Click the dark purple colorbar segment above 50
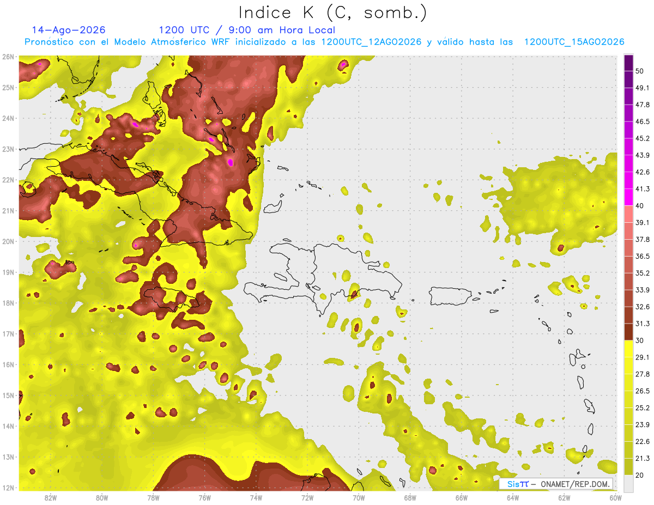Viewport: 654px width, 505px height. 629,63
